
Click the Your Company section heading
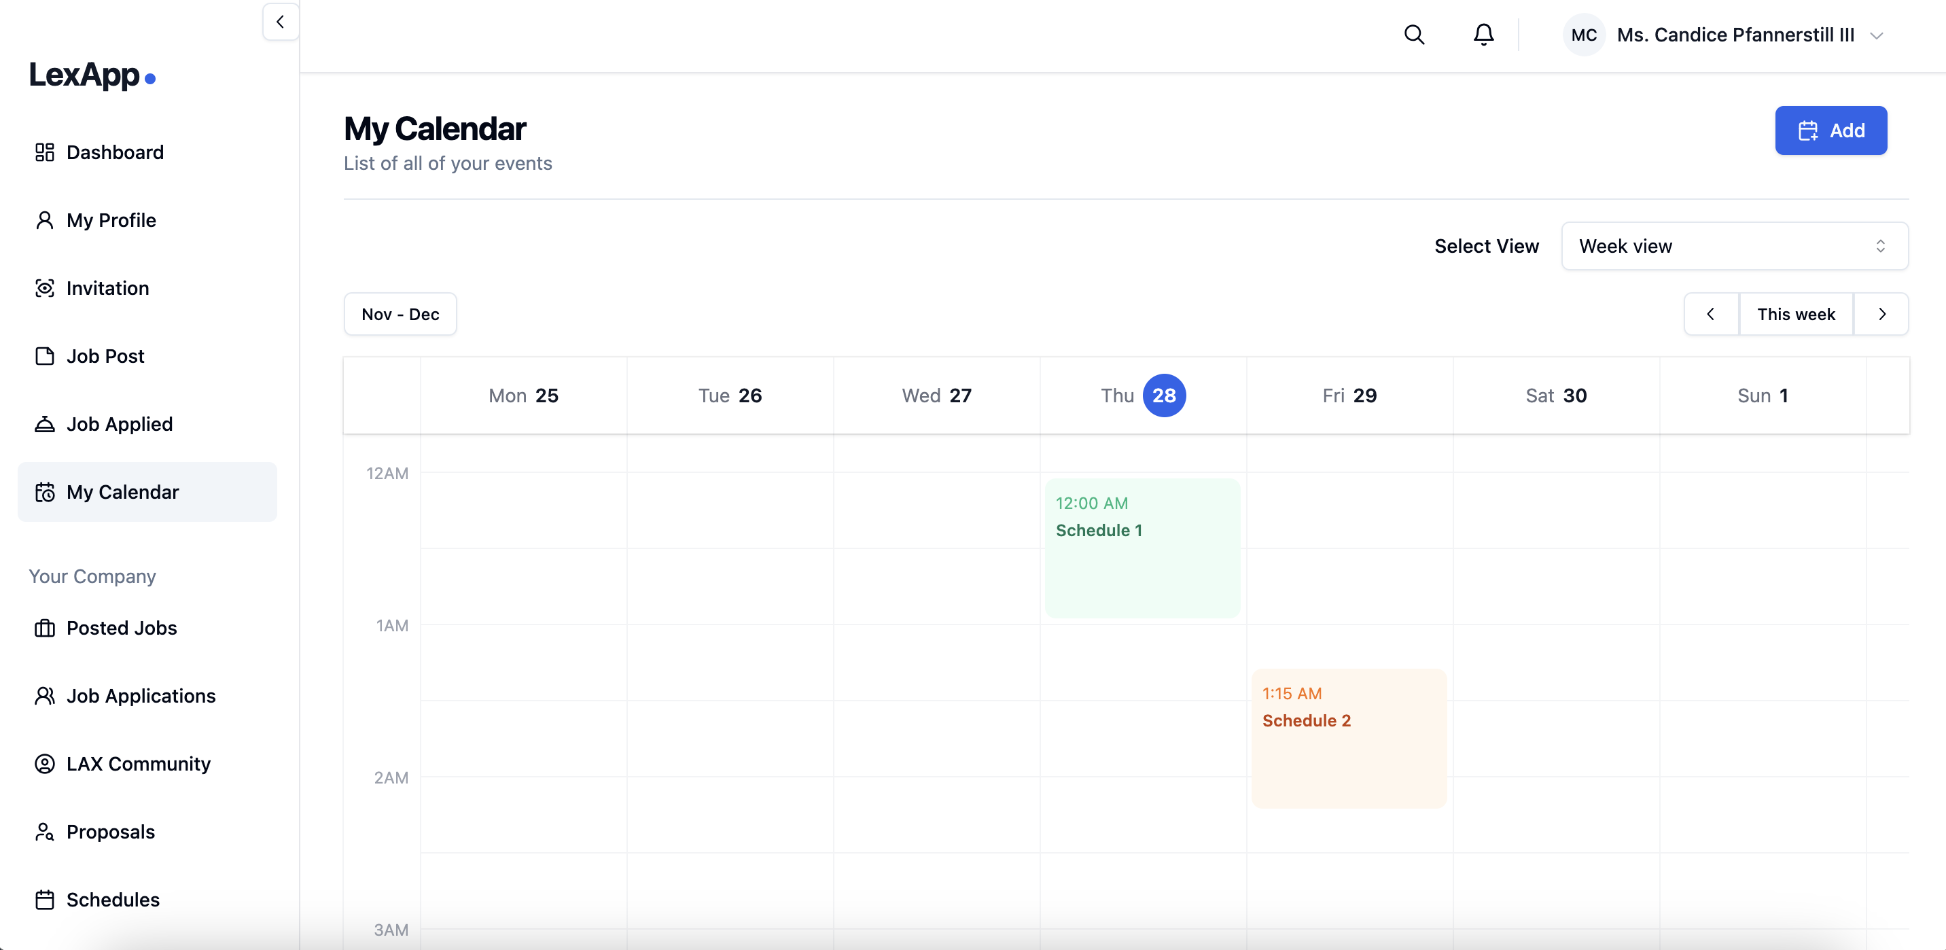[92, 576]
